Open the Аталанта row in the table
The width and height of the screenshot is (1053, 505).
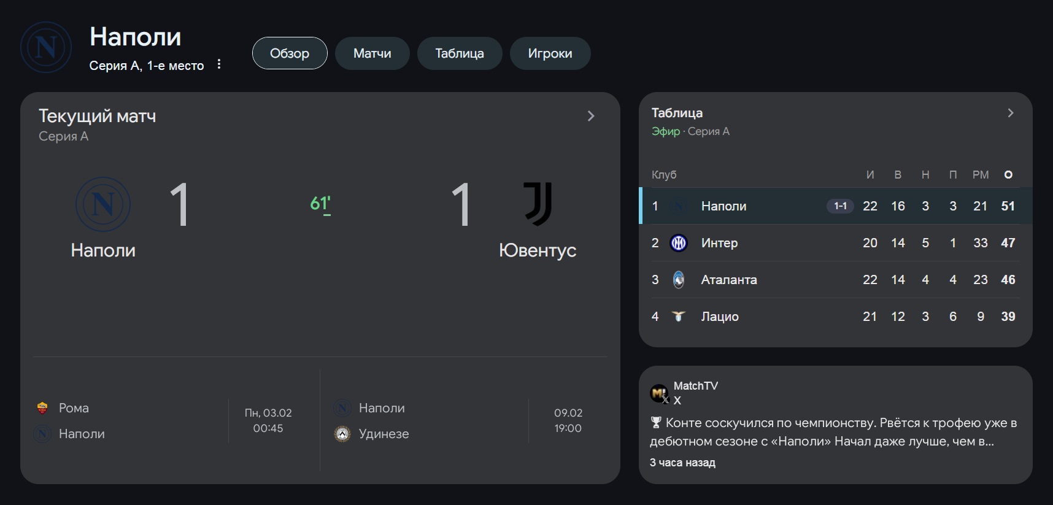pyautogui.click(x=836, y=280)
